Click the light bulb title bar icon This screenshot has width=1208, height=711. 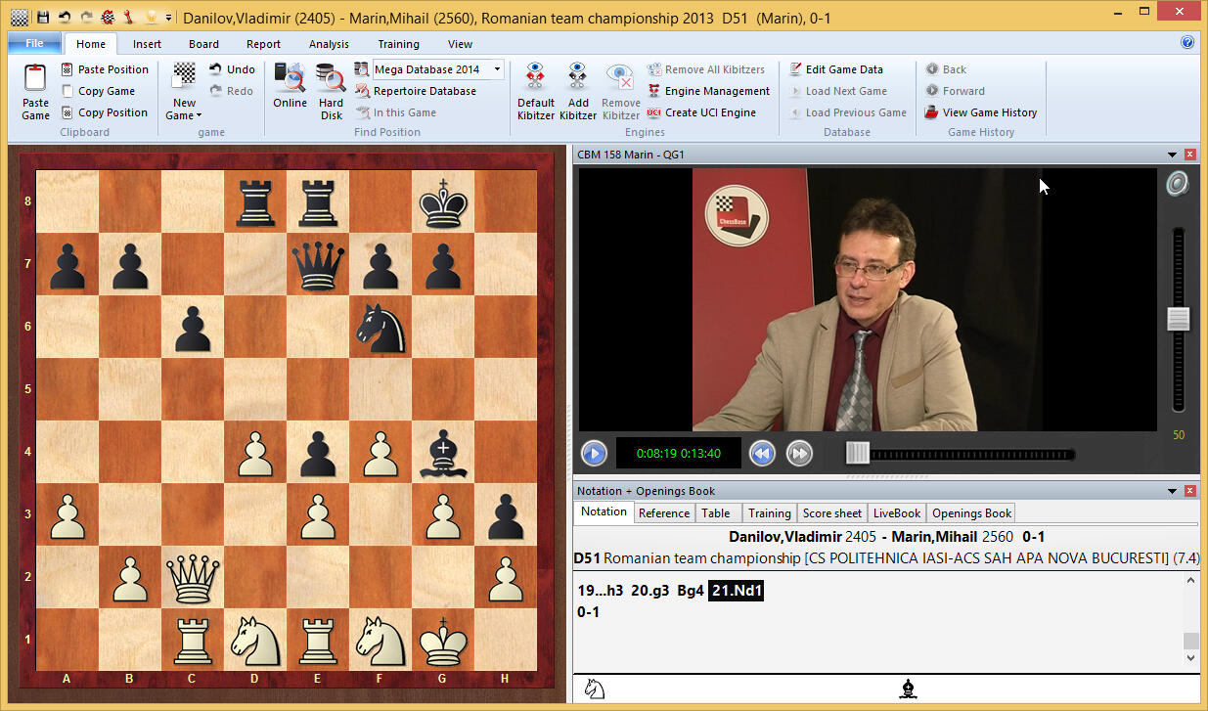pos(151,17)
